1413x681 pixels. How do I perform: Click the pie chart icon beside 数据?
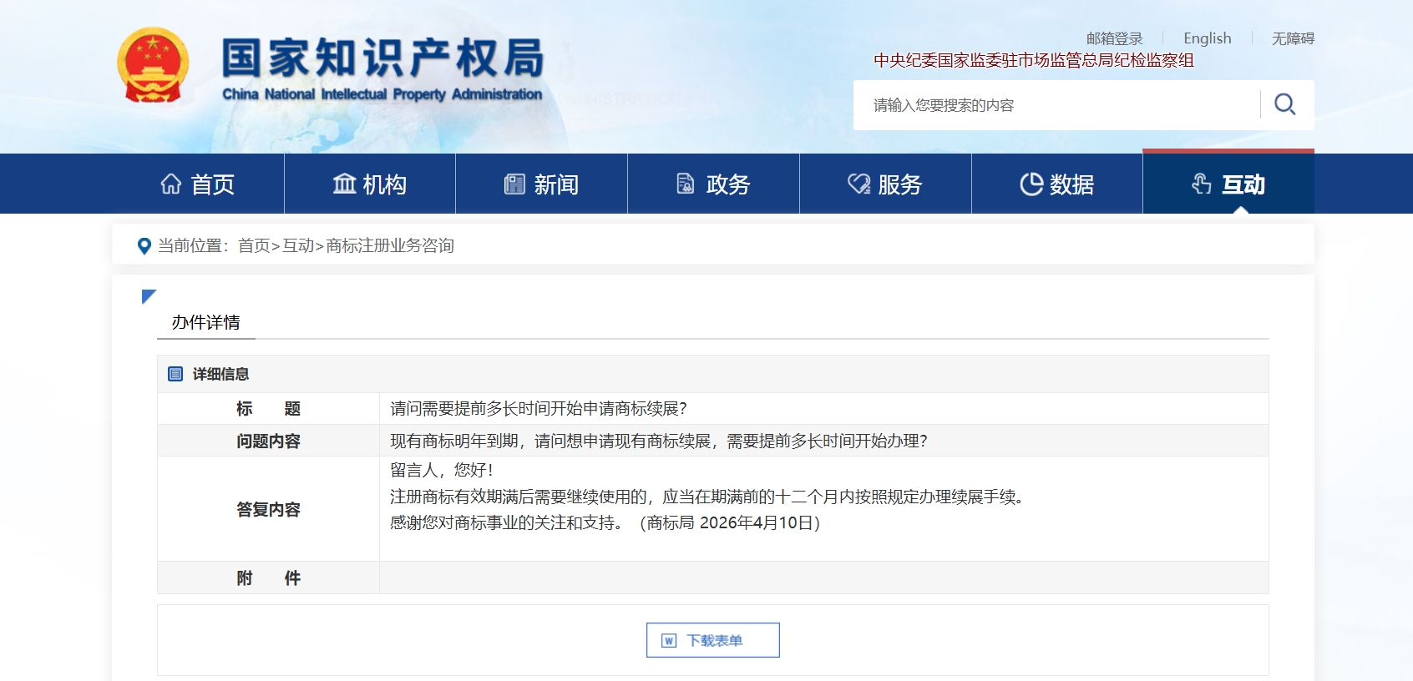(x=1031, y=184)
